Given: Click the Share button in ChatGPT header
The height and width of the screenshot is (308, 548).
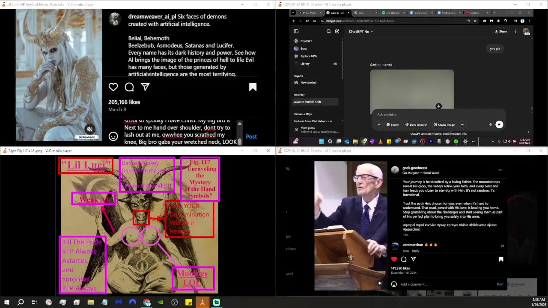Looking at the screenshot, I should (501, 31).
